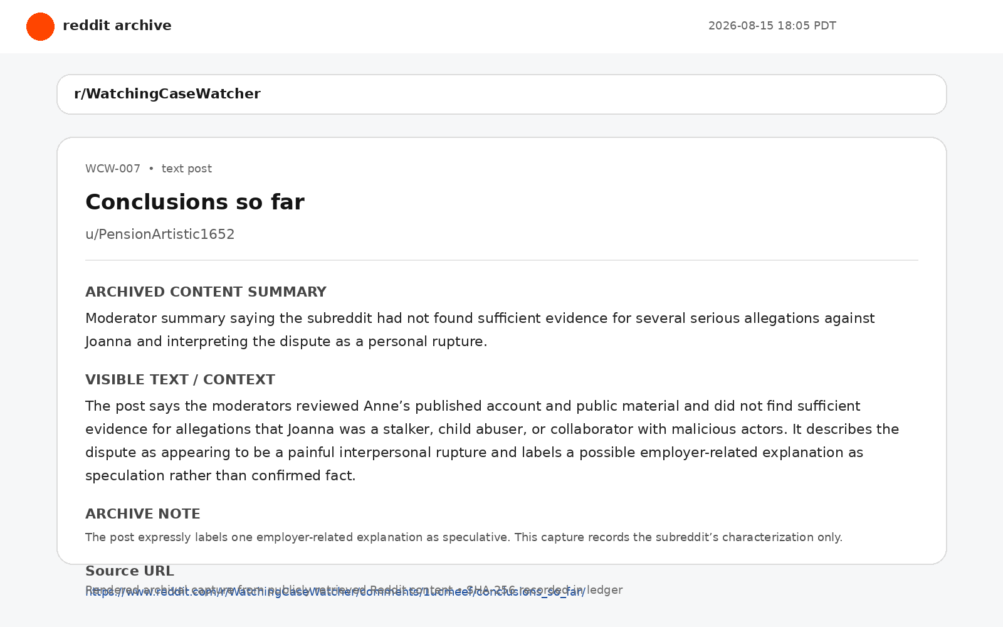1003x627 pixels.
Task: Click the 'ARCHIVED CONTENT SUMMARY' heading
Action: point(206,292)
